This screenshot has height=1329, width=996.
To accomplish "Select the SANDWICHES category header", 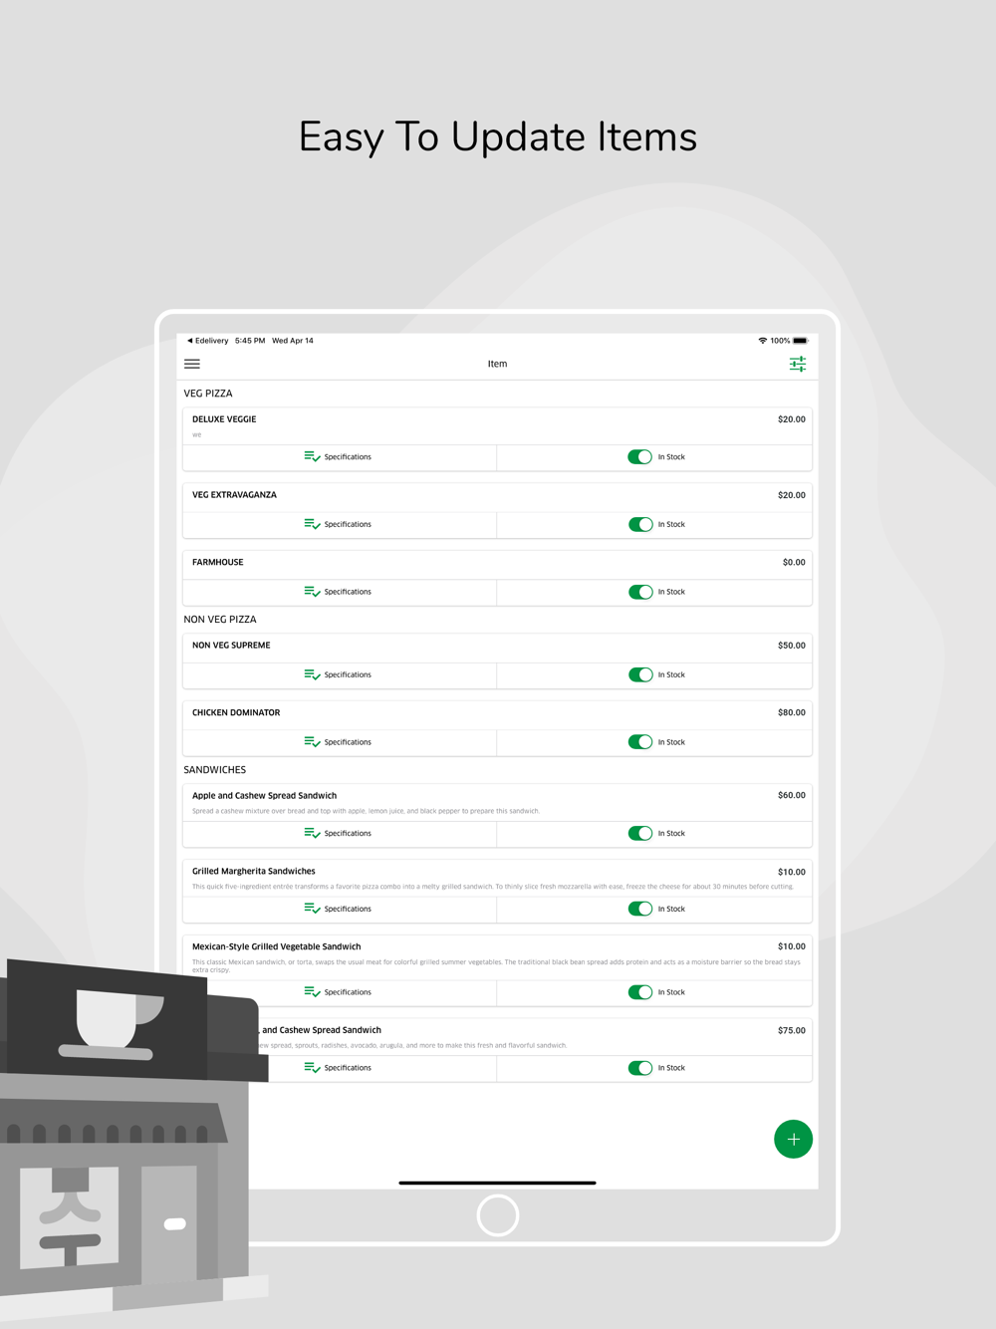I will [x=215, y=770].
